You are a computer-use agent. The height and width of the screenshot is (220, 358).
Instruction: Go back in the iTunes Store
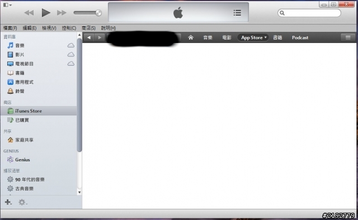click(x=89, y=37)
